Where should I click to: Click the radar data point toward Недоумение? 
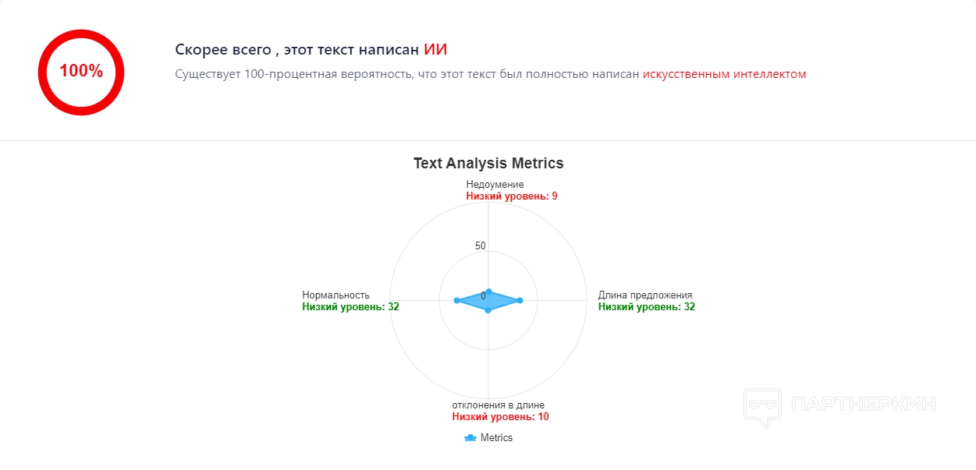(488, 292)
